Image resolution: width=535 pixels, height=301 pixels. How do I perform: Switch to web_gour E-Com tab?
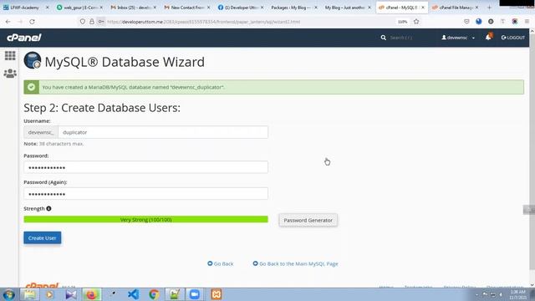click(79, 8)
